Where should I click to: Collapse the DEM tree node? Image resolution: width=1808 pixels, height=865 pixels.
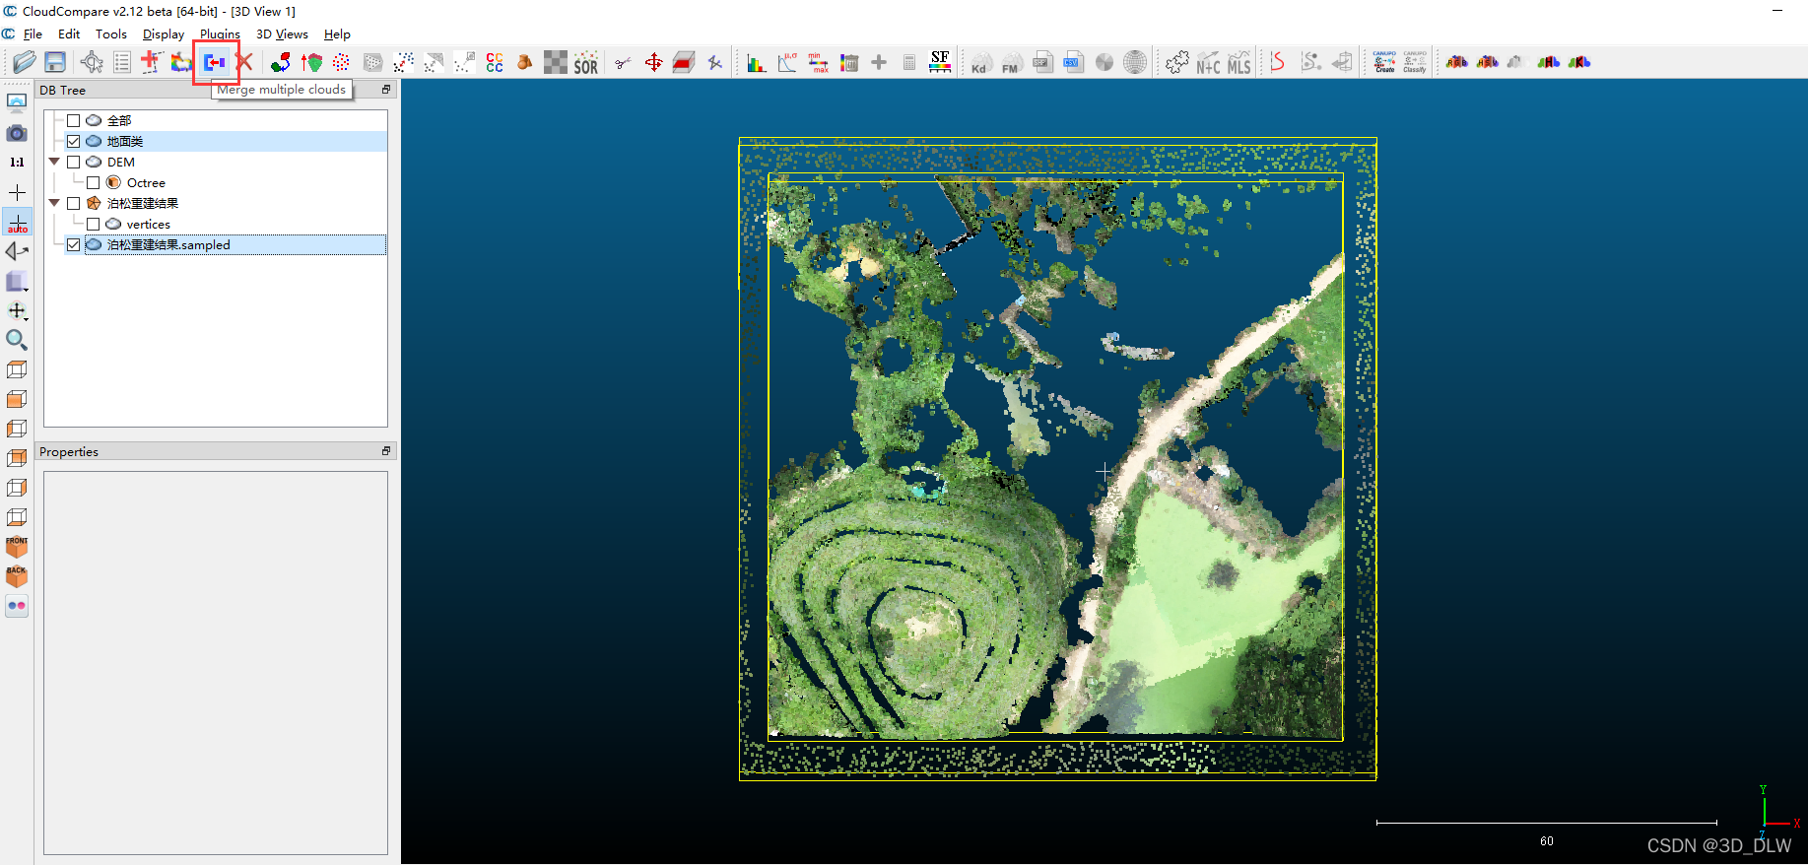pyautogui.click(x=54, y=162)
